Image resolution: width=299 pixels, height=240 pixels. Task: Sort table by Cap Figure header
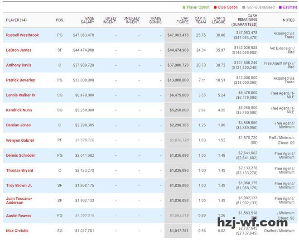(x=182, y=20)
